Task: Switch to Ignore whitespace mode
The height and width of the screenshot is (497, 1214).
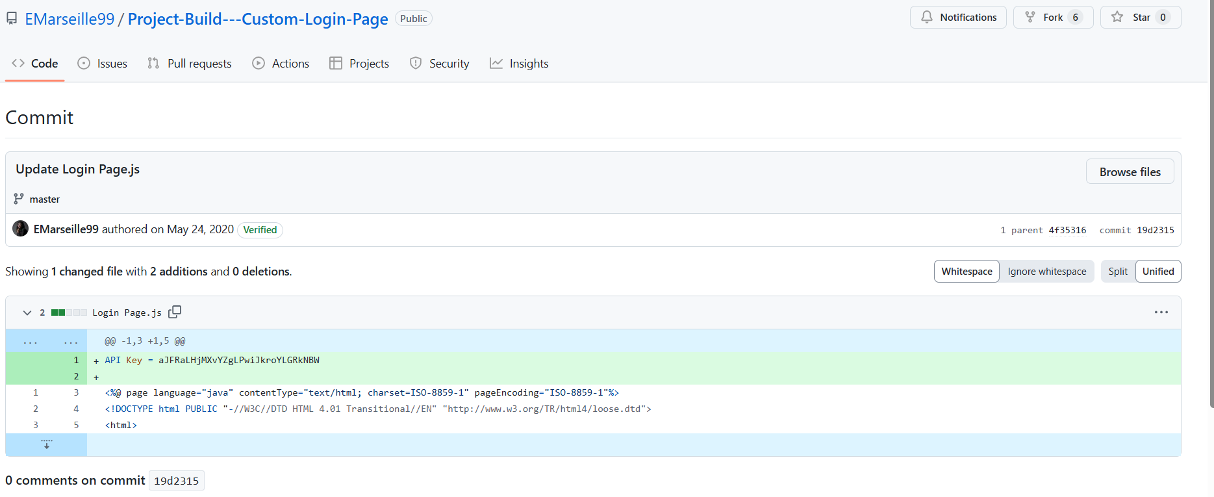Action: (x=1046, y=271)
